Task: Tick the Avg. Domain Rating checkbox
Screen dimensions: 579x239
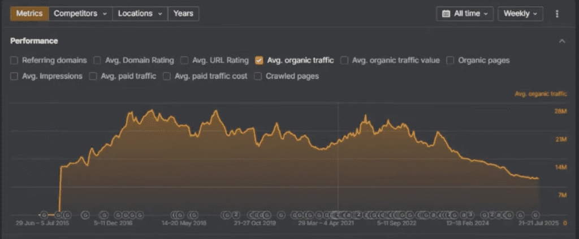Action: tap(98, 60)
